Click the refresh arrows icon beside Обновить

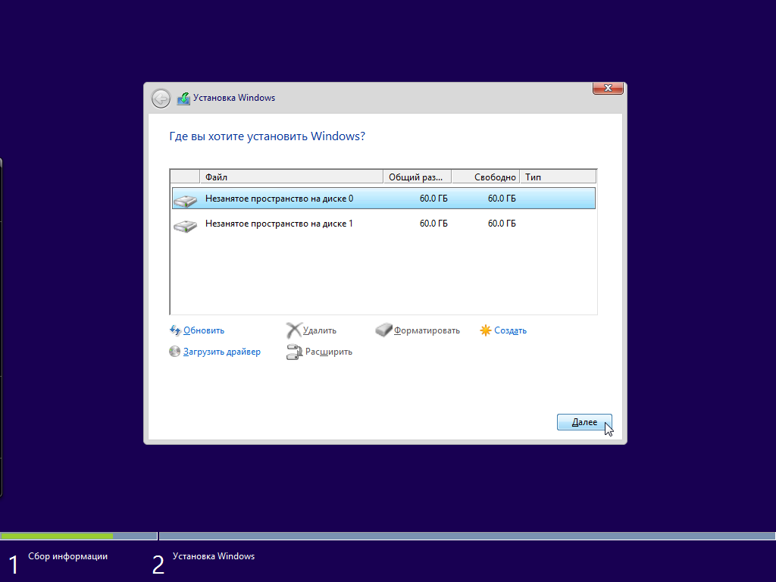click(175, 330)
